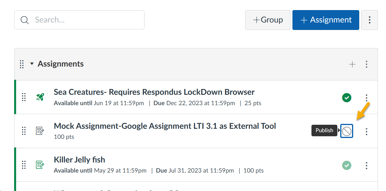
Task: Open options menu for Mock Assignment
Action: [366, 131]
